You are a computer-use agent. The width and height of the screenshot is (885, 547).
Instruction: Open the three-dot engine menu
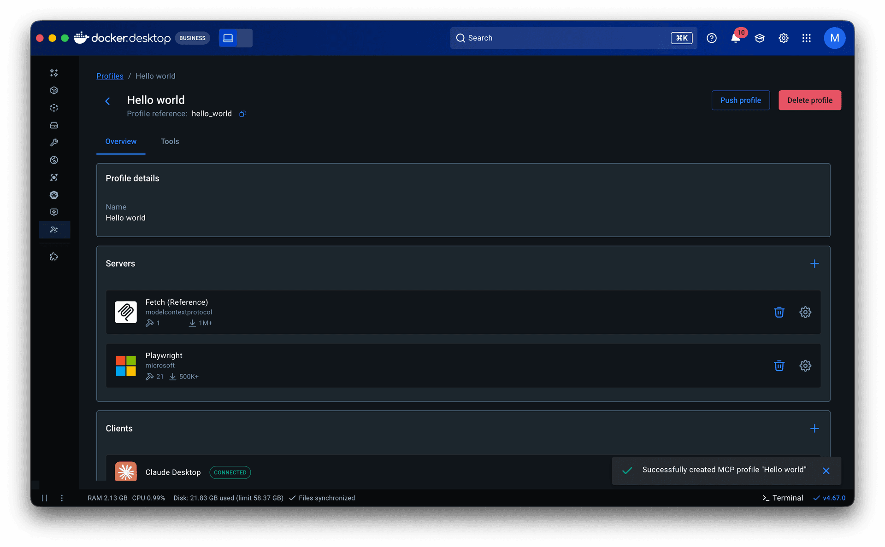(62, 498)
